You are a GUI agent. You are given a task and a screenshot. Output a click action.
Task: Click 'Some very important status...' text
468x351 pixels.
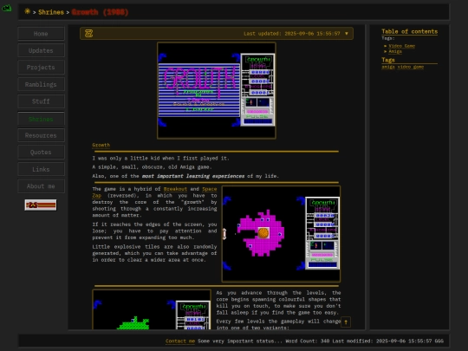click(240, 341)
